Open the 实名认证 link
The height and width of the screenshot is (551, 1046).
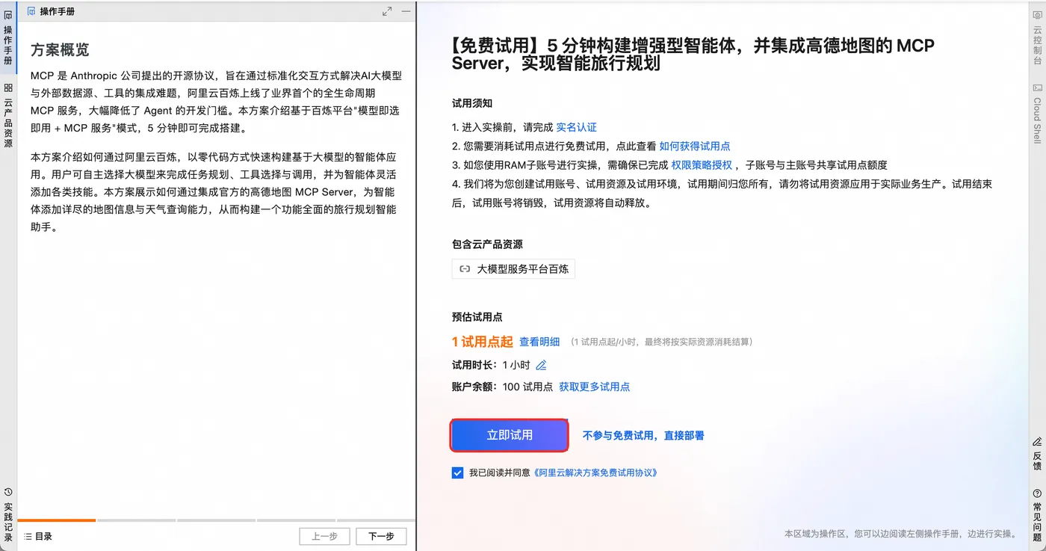[x=576, y=127]
